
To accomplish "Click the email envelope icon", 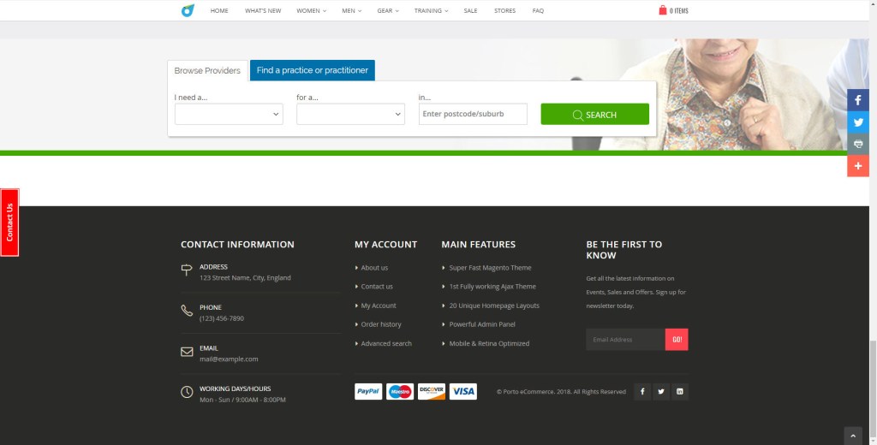I will pyautogui.click(x=187, y=352).
